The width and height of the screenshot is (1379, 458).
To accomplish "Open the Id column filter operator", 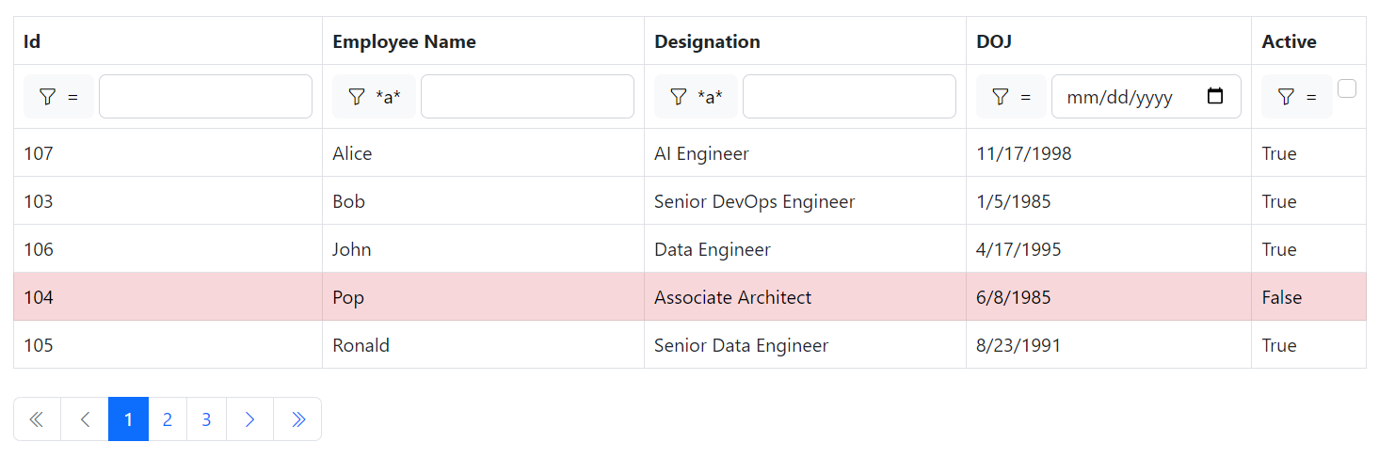I will pyautogui.click(x=58, y=97).
